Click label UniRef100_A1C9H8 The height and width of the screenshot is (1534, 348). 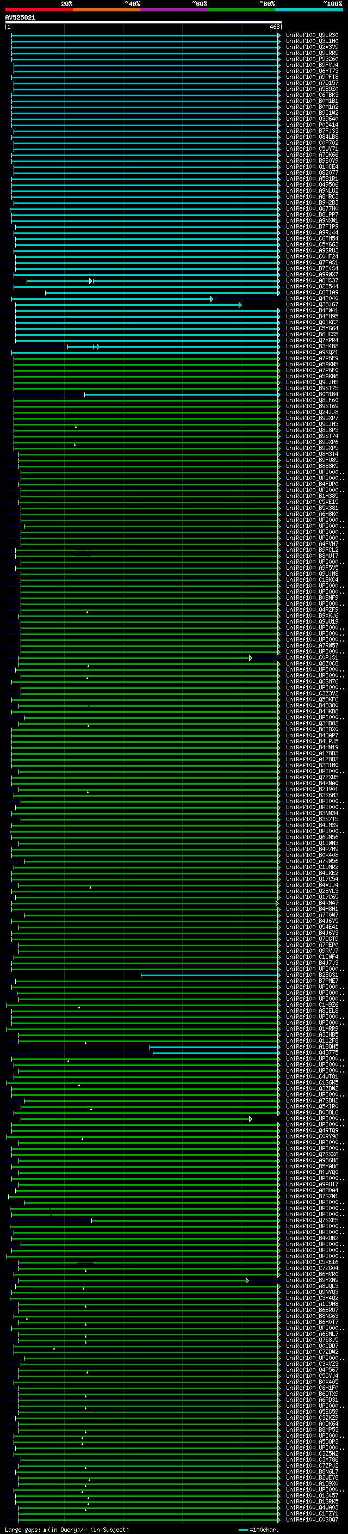(312, 1304)
